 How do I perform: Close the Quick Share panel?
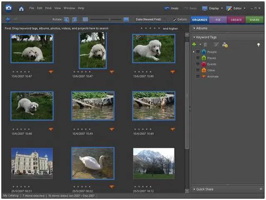click(x=261, y=189)
